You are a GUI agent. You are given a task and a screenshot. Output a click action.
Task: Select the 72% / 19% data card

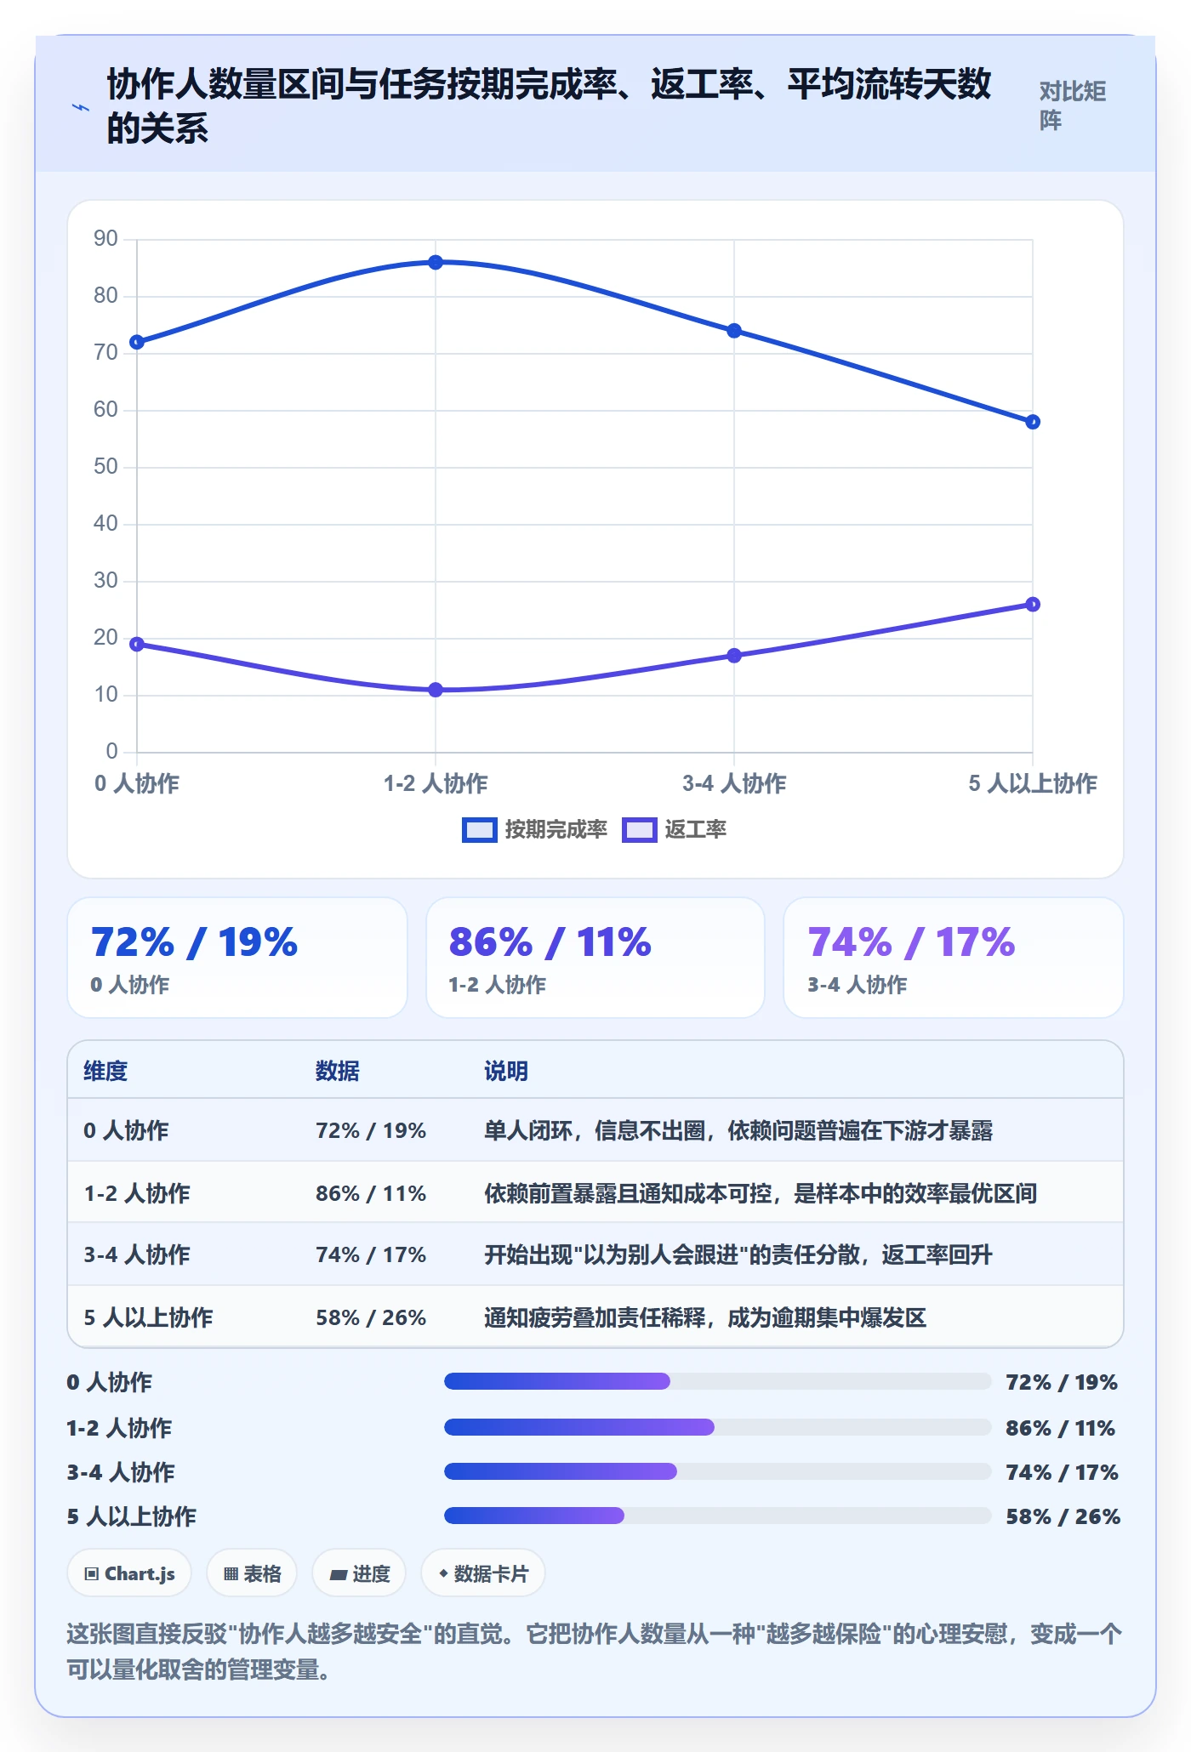tap(237, 958)
